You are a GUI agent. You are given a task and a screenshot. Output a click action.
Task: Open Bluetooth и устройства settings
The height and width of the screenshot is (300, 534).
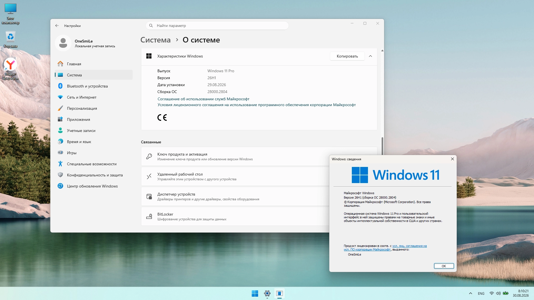[94, 86]
